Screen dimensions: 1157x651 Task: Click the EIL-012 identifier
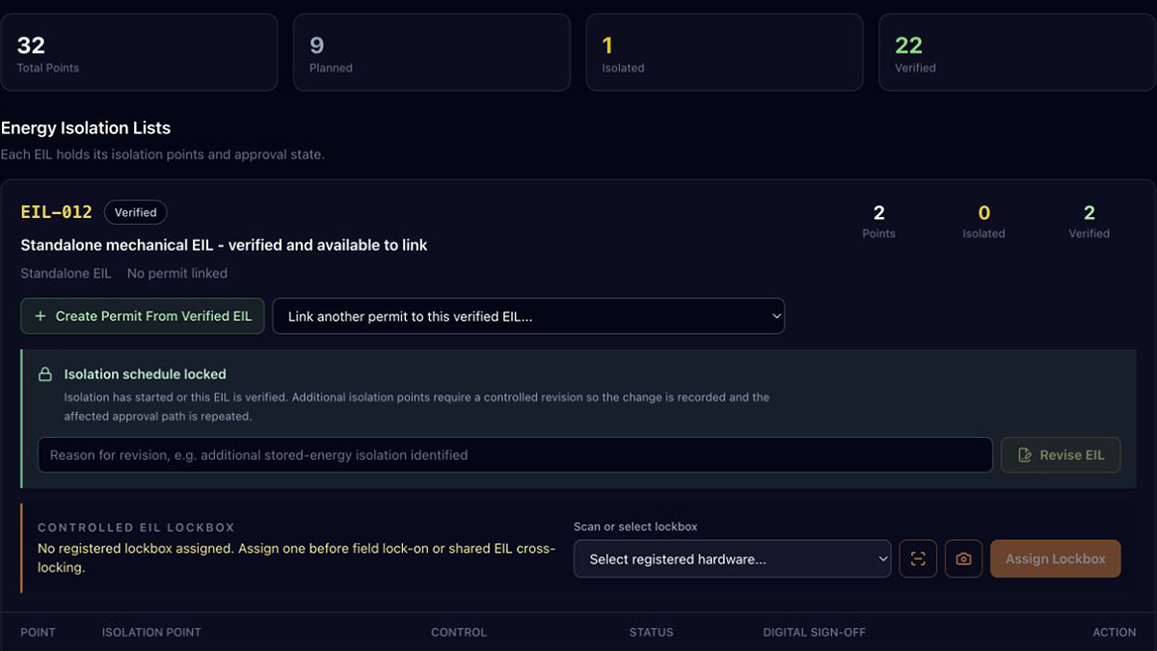click(x=56, y=212)
